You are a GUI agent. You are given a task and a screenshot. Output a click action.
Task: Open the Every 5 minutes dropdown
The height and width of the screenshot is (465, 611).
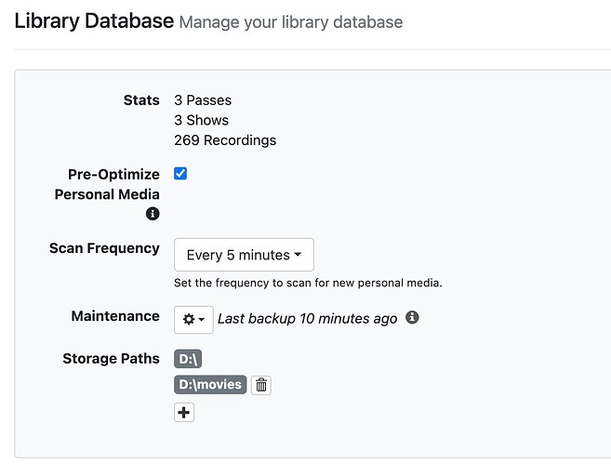[x=244, y=255]
